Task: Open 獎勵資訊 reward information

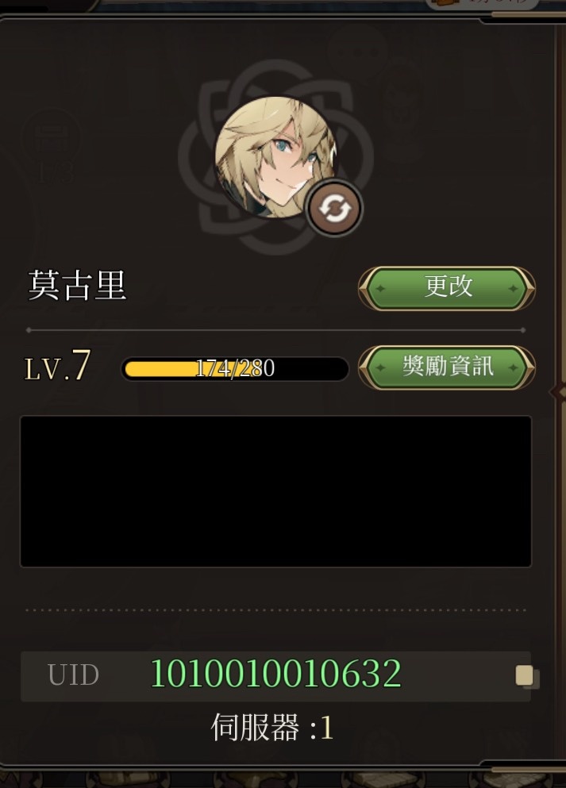Action: click(447, 367)
